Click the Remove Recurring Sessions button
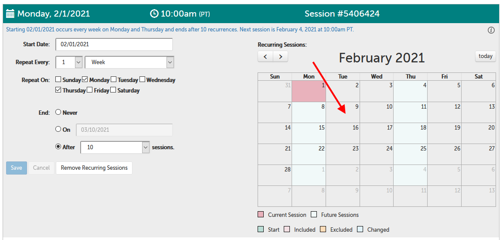The height and width of the screenshot is (240, 503). click(94, 168)
